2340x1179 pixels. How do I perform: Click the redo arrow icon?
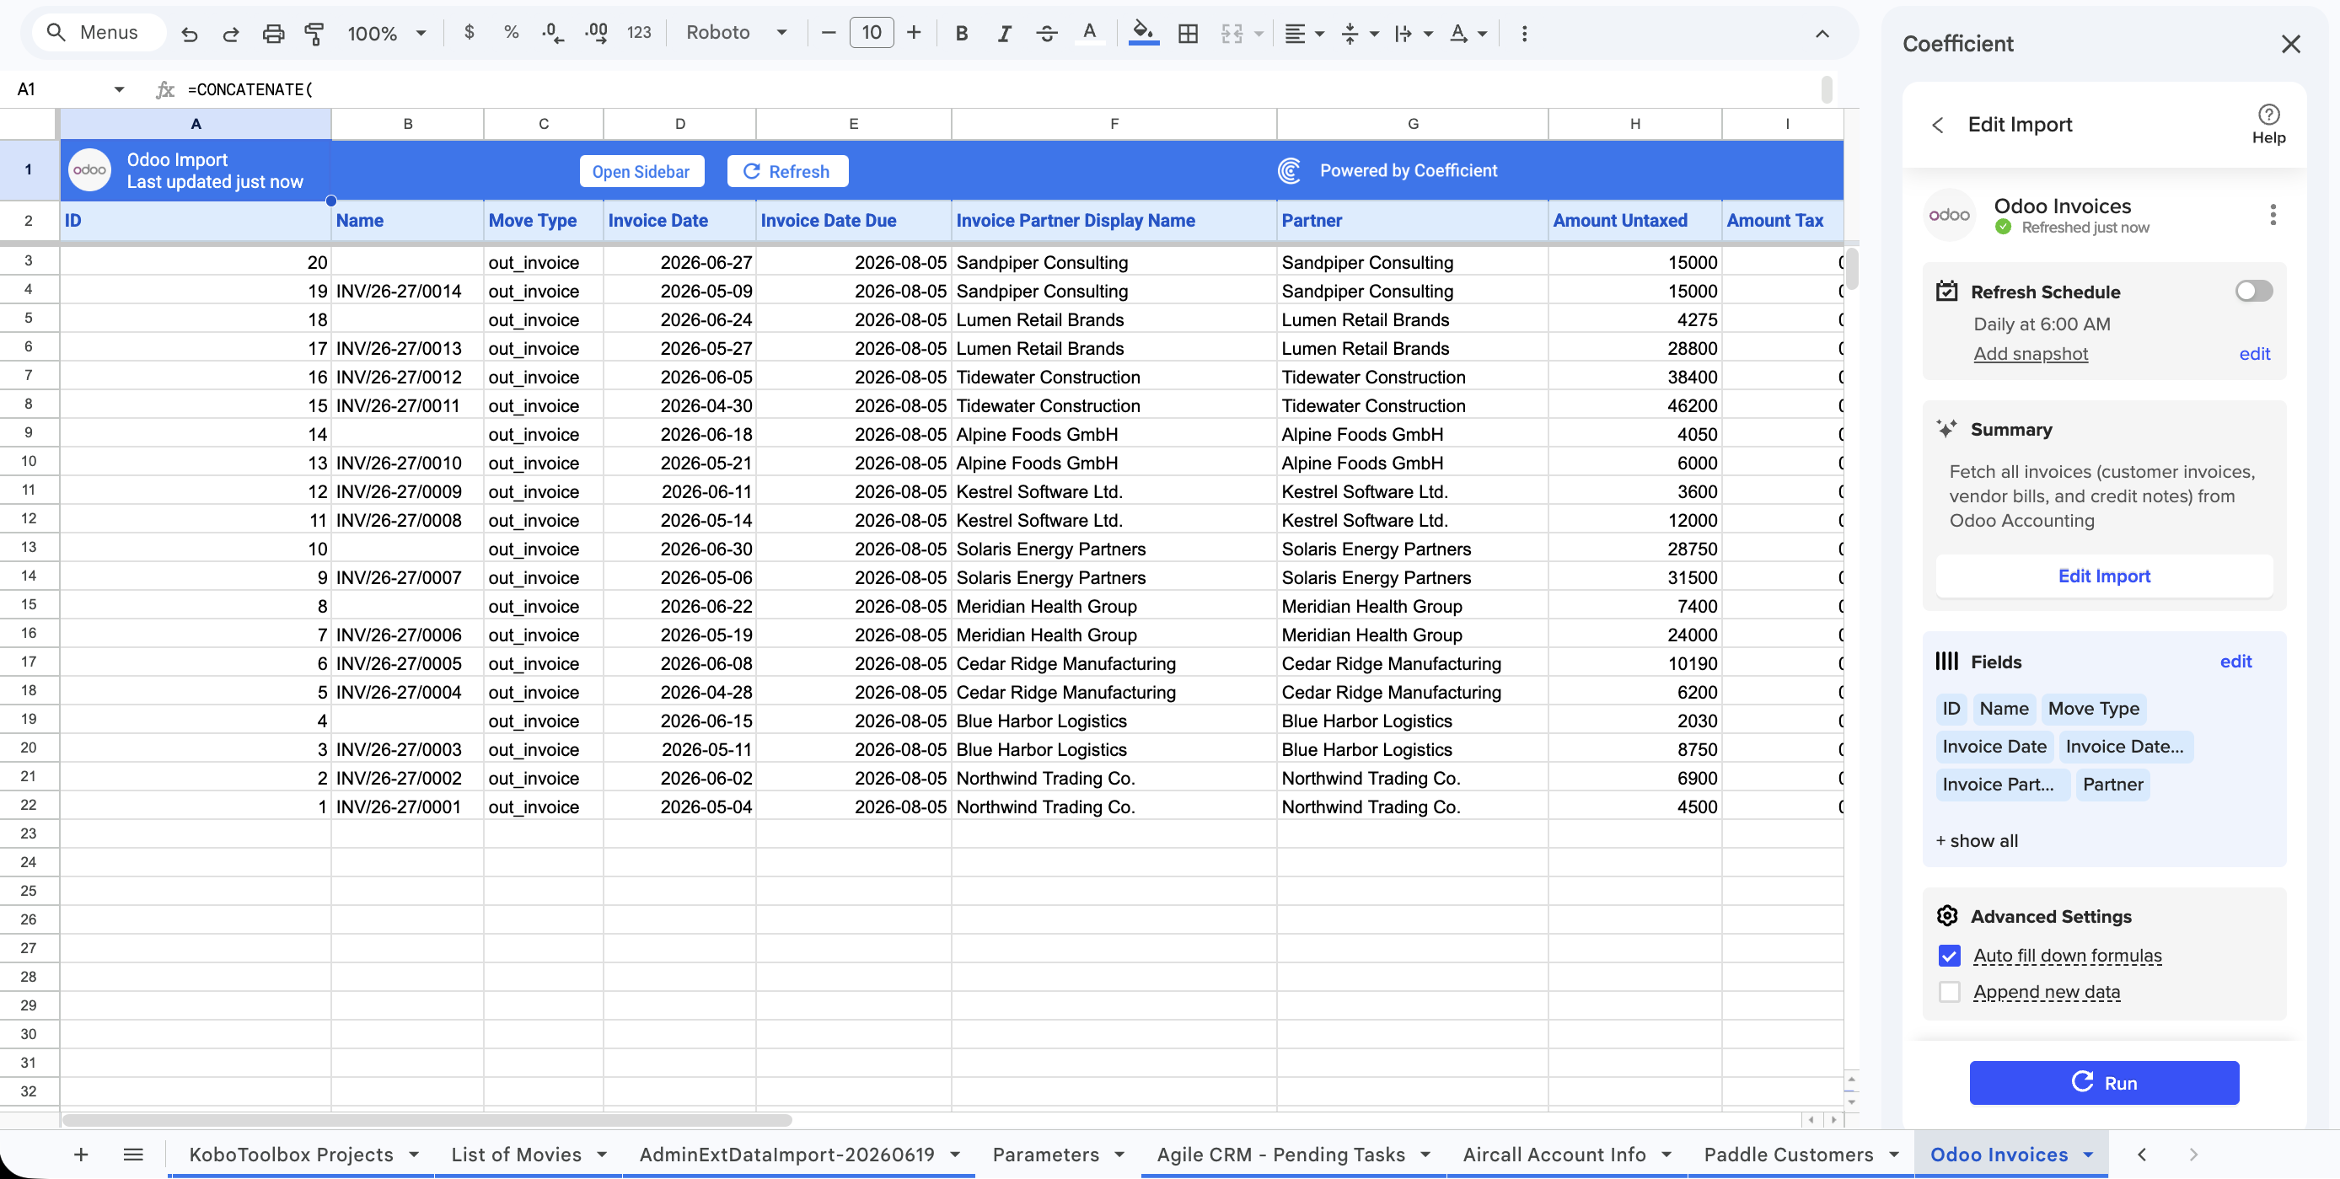231,34
